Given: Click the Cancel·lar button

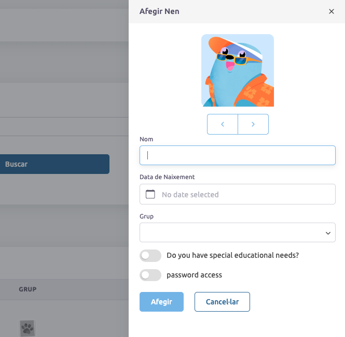Looking at the screenshot, I should pyautogui.click(x=222, y=302).
